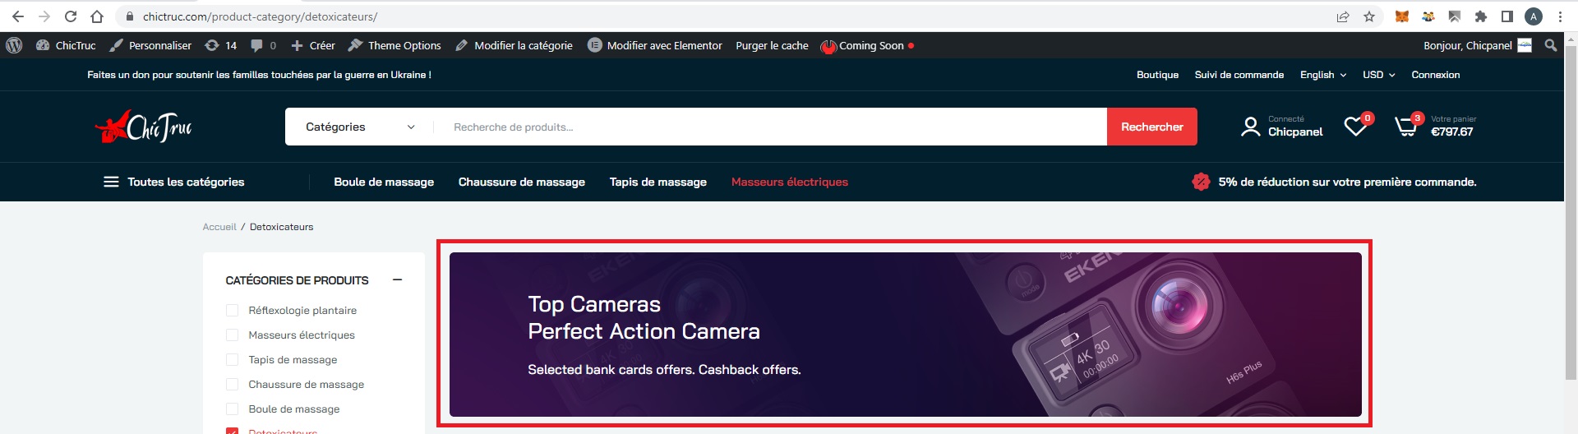Go back with the browser back arrow
The height and width of the screenshot is (434, 1578).
(18, 16)
